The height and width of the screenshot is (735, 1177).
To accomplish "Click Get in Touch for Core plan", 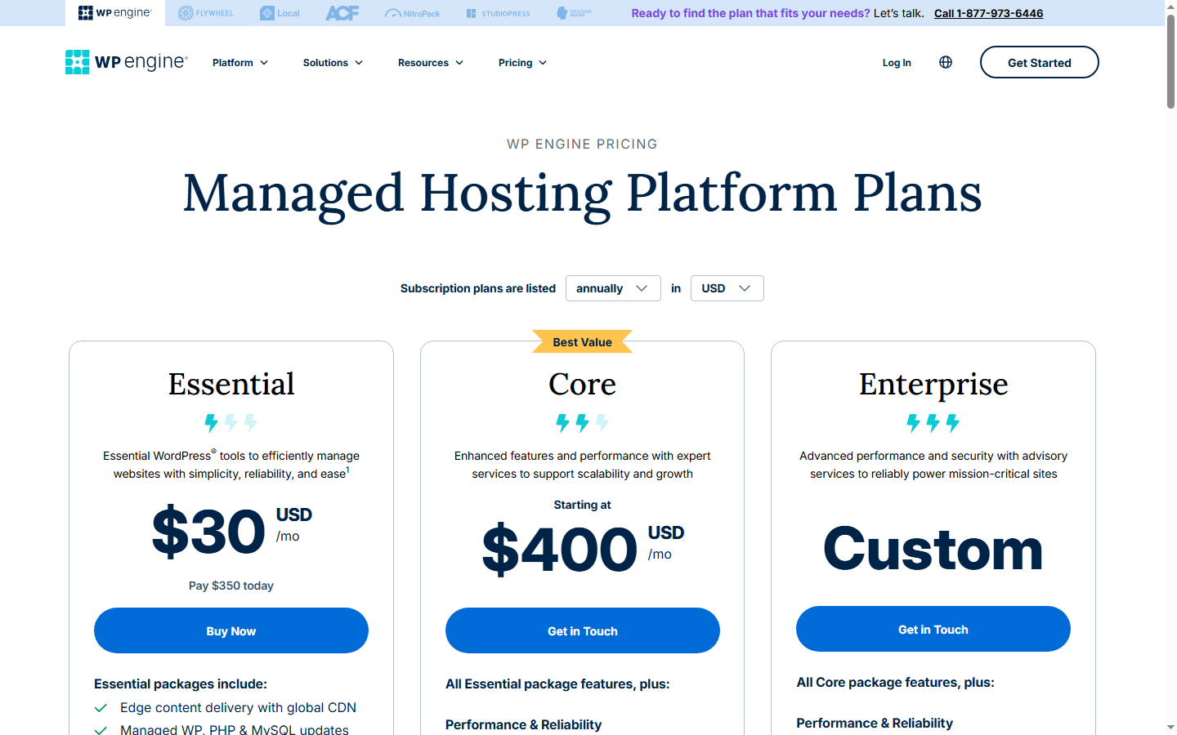I will pos(582,630).
